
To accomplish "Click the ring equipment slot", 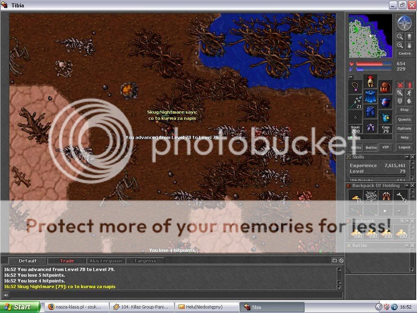I will (x=355, y=117).
